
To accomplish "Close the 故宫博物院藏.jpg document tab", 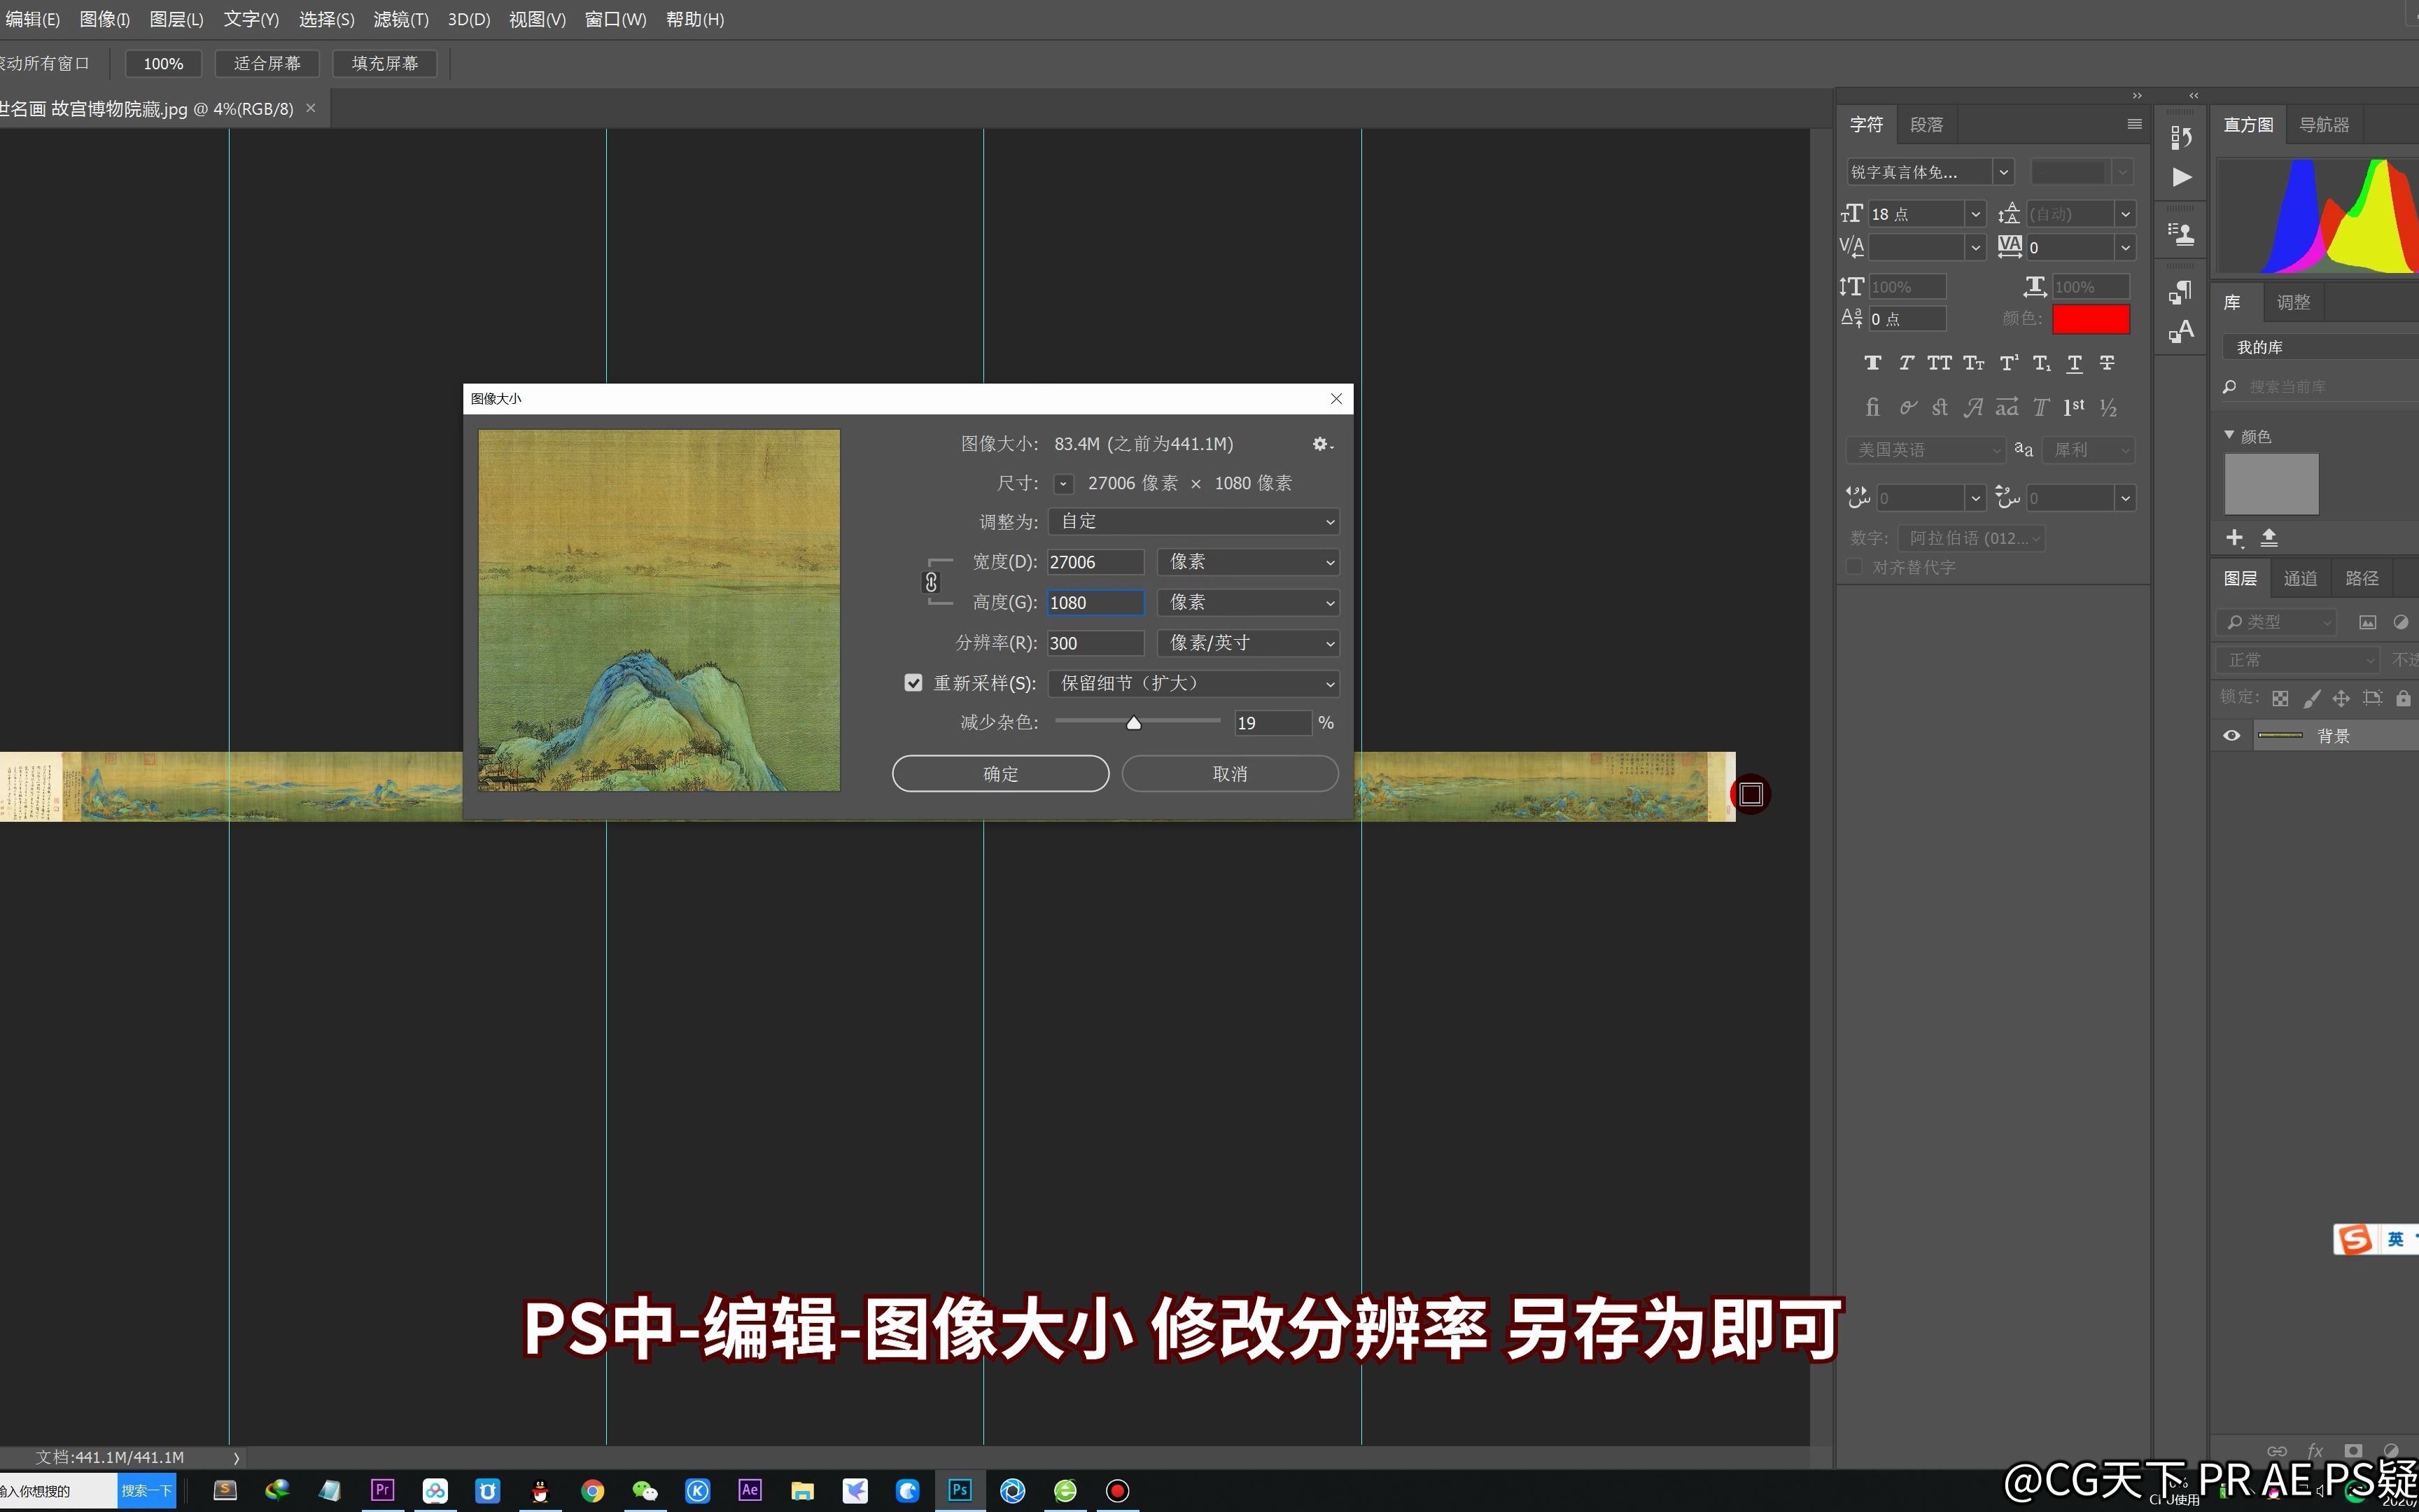I will point(311,108).
